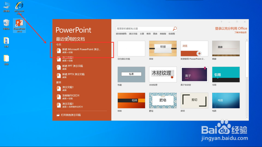Screen dimensions: 262x147
Task: Choose suggested search 演示文稿
Action: point(133,34)
